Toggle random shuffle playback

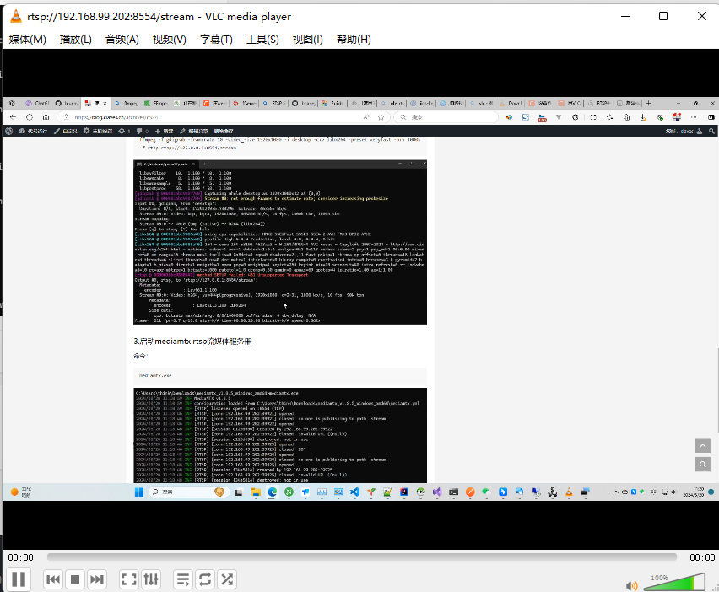227,579
